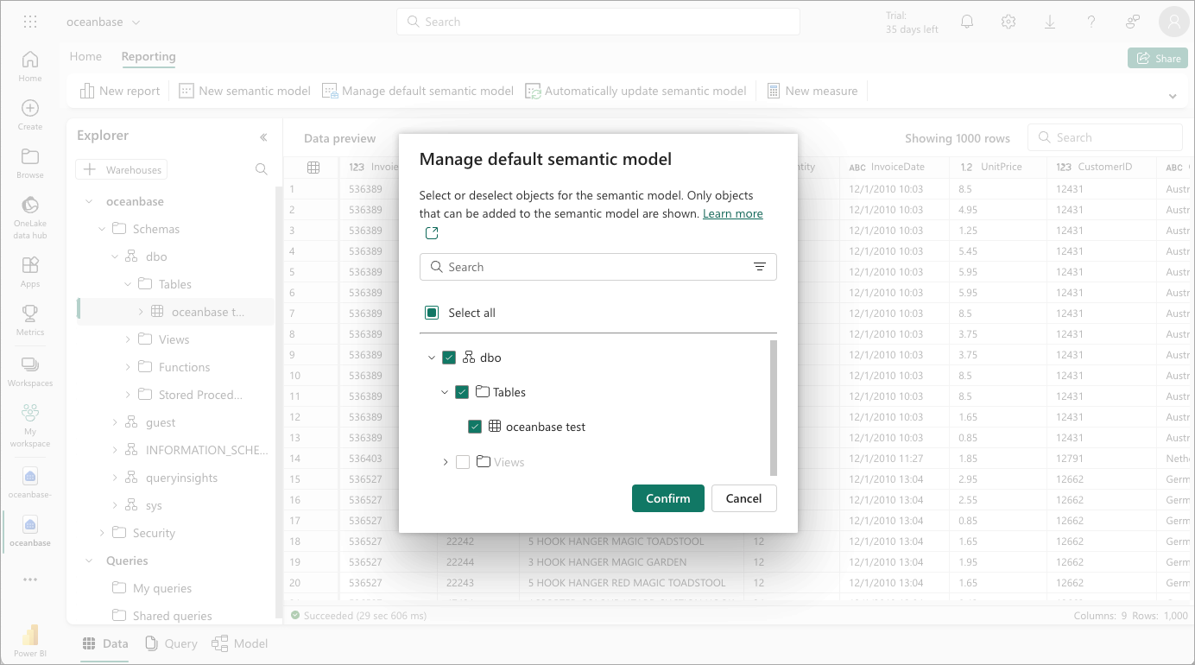Collapse the Explorer pane with chevron icon
Viewport: 1195px width, 665px height.
pos(263,136)
